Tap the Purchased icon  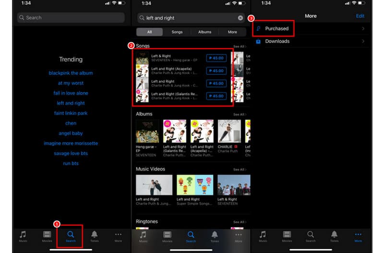click(x=258, y=28)
